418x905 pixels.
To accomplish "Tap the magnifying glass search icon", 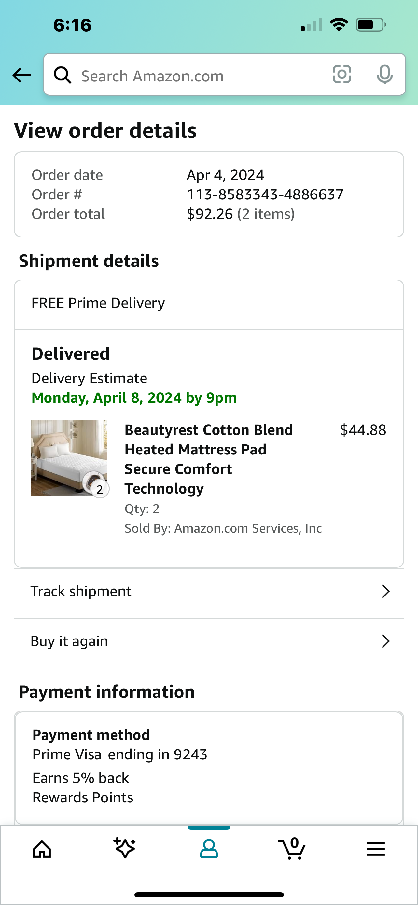I will [63, 75].
